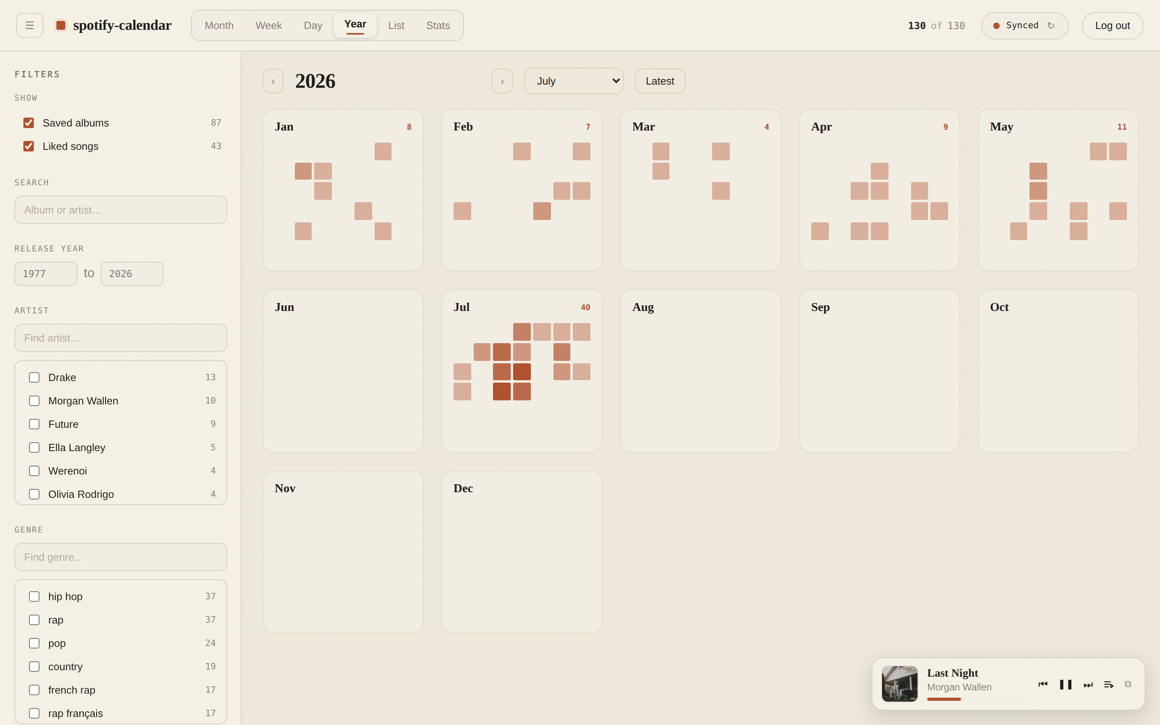1160x725 pixels.
Task: Click the Log out button
Action: click(x=1112, y=25)
